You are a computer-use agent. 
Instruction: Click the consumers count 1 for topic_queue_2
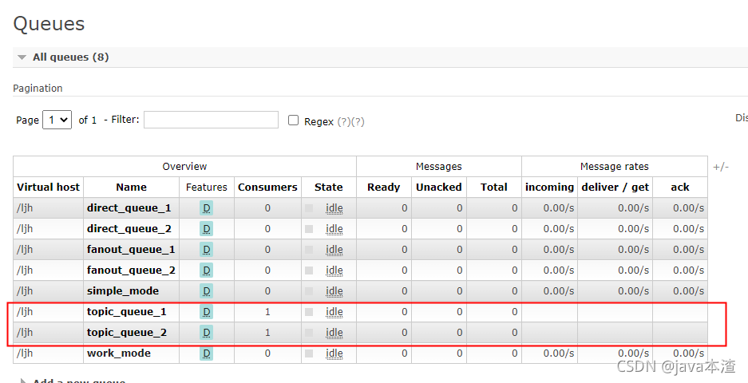[x=267, y=333]
